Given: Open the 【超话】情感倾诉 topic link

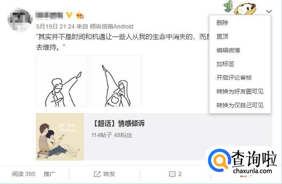Looking at the screenshot, I should [118, 124].
